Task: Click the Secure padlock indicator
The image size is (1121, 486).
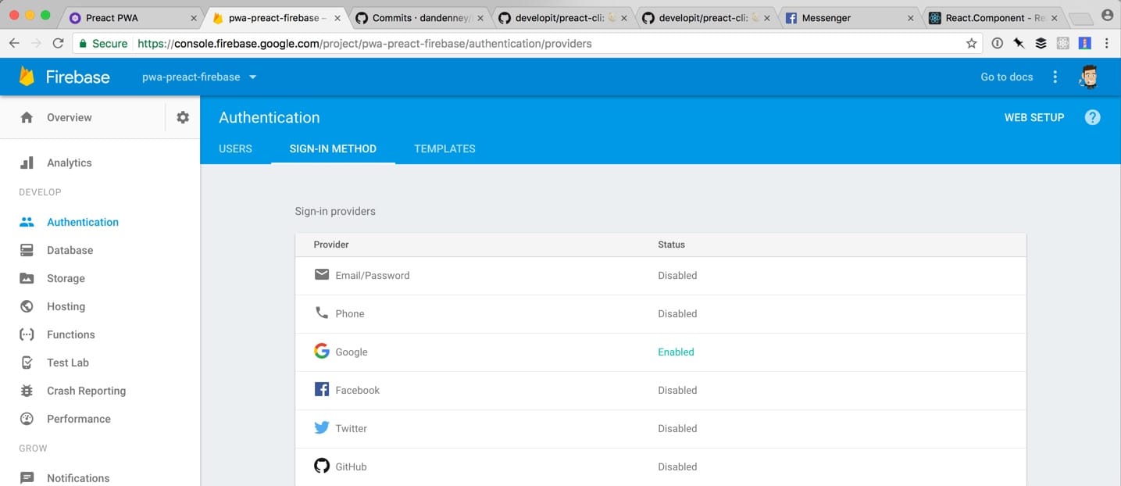Action: coord(103,44)
